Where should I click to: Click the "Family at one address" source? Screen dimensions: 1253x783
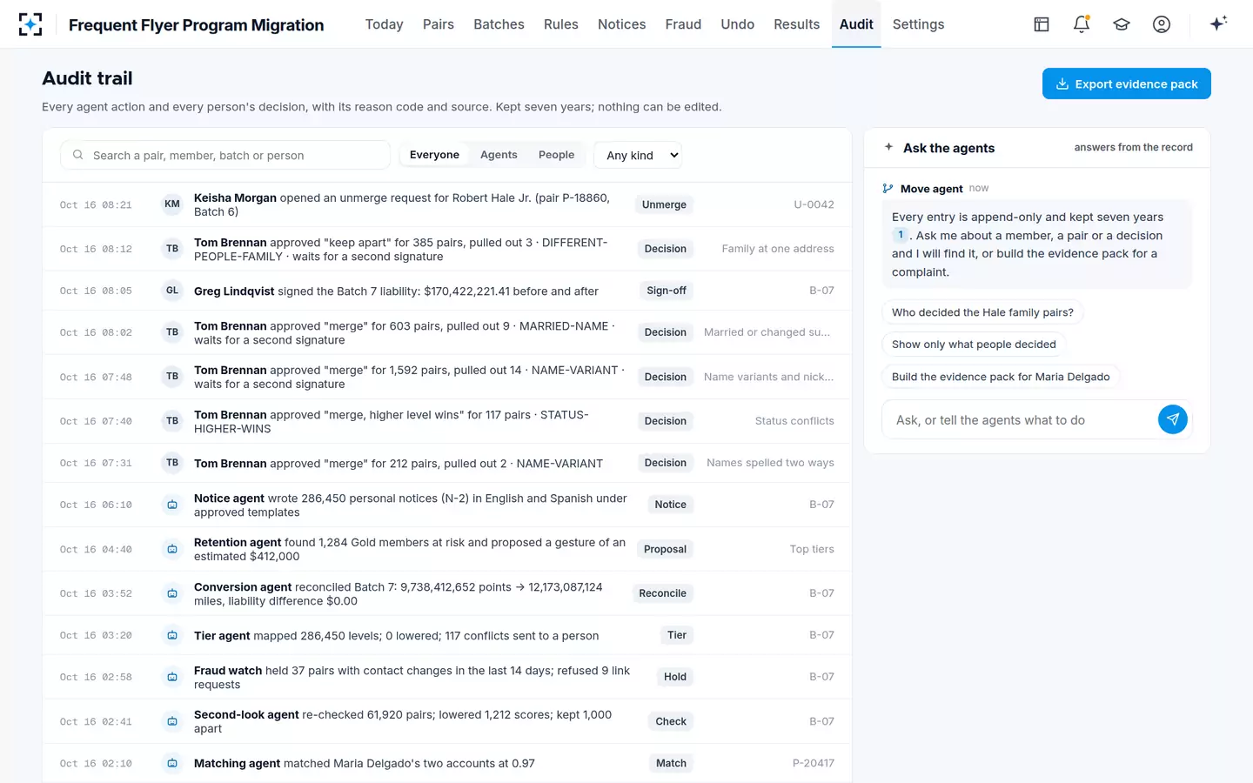tap(778, 249)
